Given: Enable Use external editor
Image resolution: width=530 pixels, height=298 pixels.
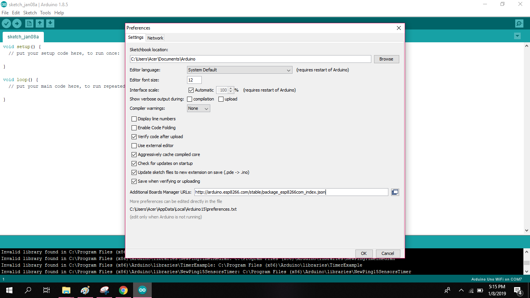Looking at the screenshot, I should pos(134,146).
